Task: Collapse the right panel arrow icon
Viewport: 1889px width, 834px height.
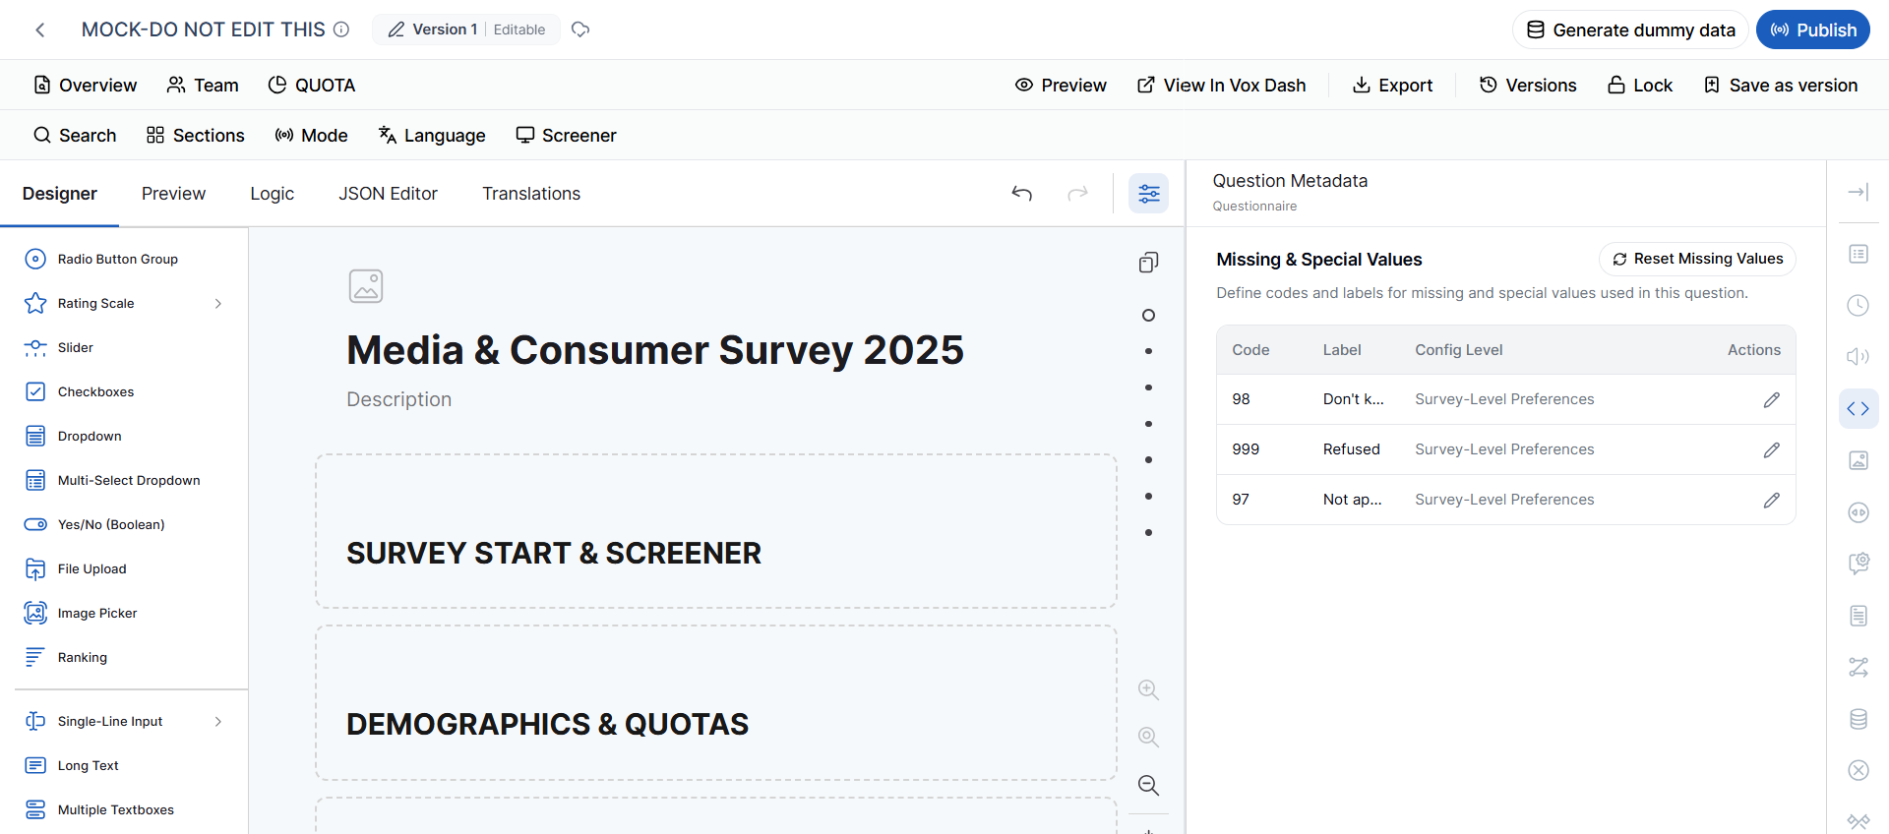Action: [x=1859, y=192]
